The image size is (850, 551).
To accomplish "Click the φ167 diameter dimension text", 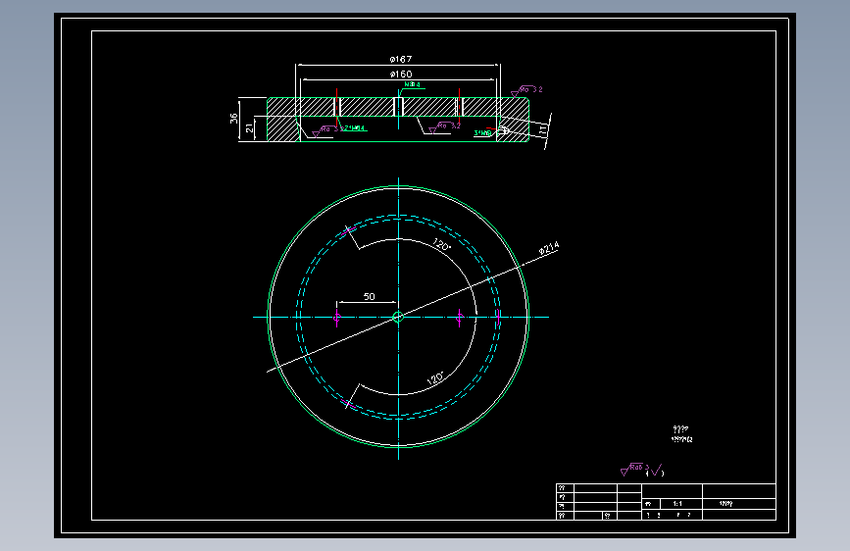I will [x=401, y=59].
